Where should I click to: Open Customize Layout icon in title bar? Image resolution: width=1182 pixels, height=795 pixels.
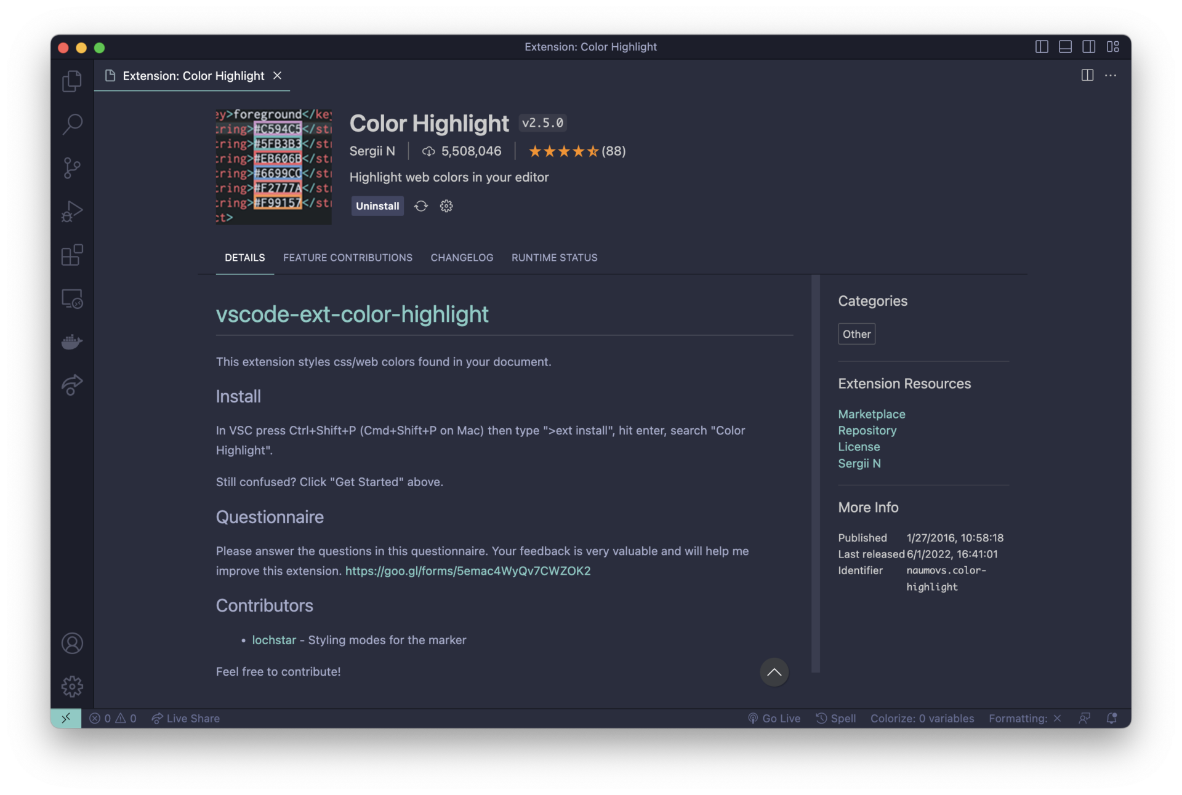(1112, 47)
